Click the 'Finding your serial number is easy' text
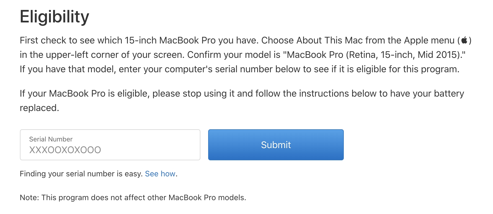 click(x=81, y=174)
